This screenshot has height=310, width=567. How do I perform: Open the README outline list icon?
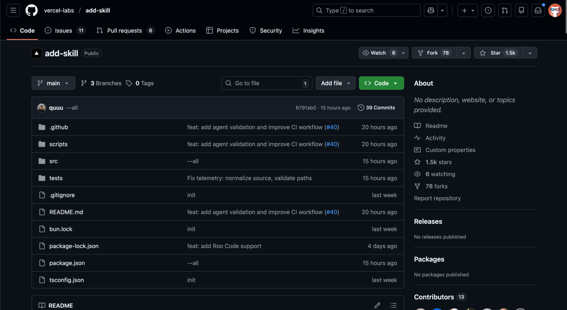pyautogui.click(x=393, y=305)
